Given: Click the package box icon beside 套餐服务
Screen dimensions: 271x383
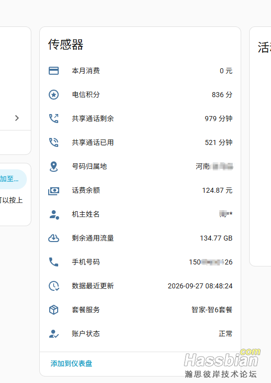Looking at the screenshot, I should (x=54, y=310).
